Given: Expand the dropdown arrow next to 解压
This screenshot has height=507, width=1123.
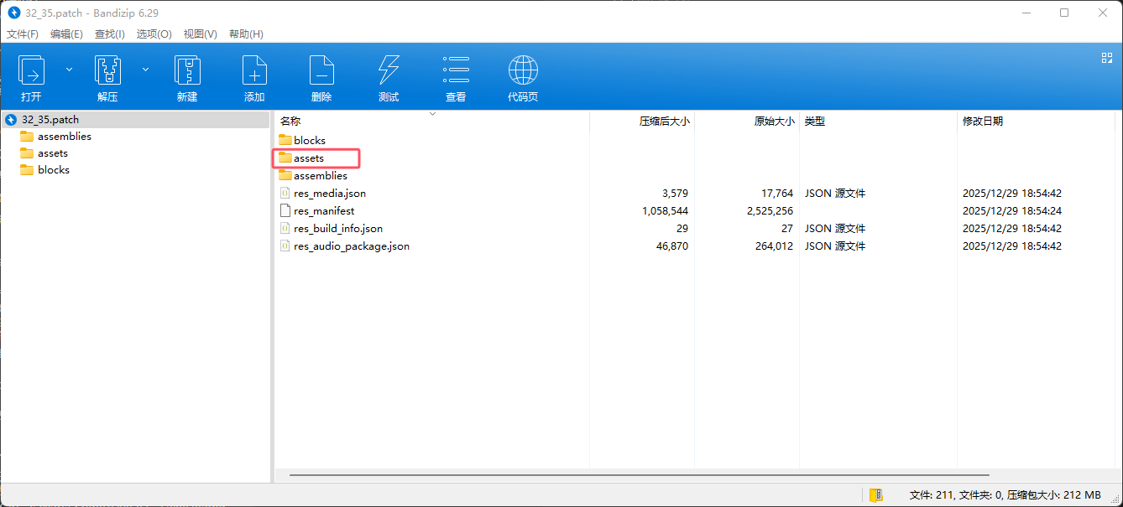Looking at the screenshot, I should coord(145,70).
